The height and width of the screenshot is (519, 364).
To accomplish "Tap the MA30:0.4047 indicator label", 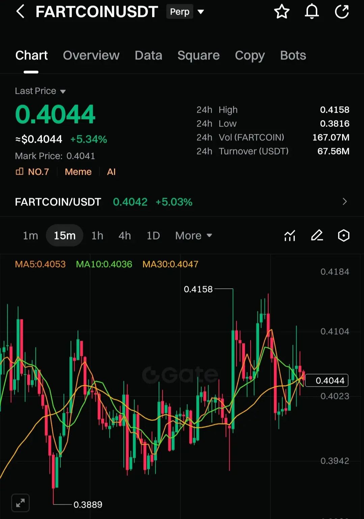I will [x=170, y=264].
